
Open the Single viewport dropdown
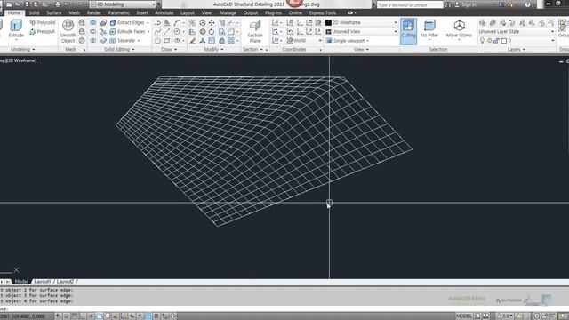(348, 41)
